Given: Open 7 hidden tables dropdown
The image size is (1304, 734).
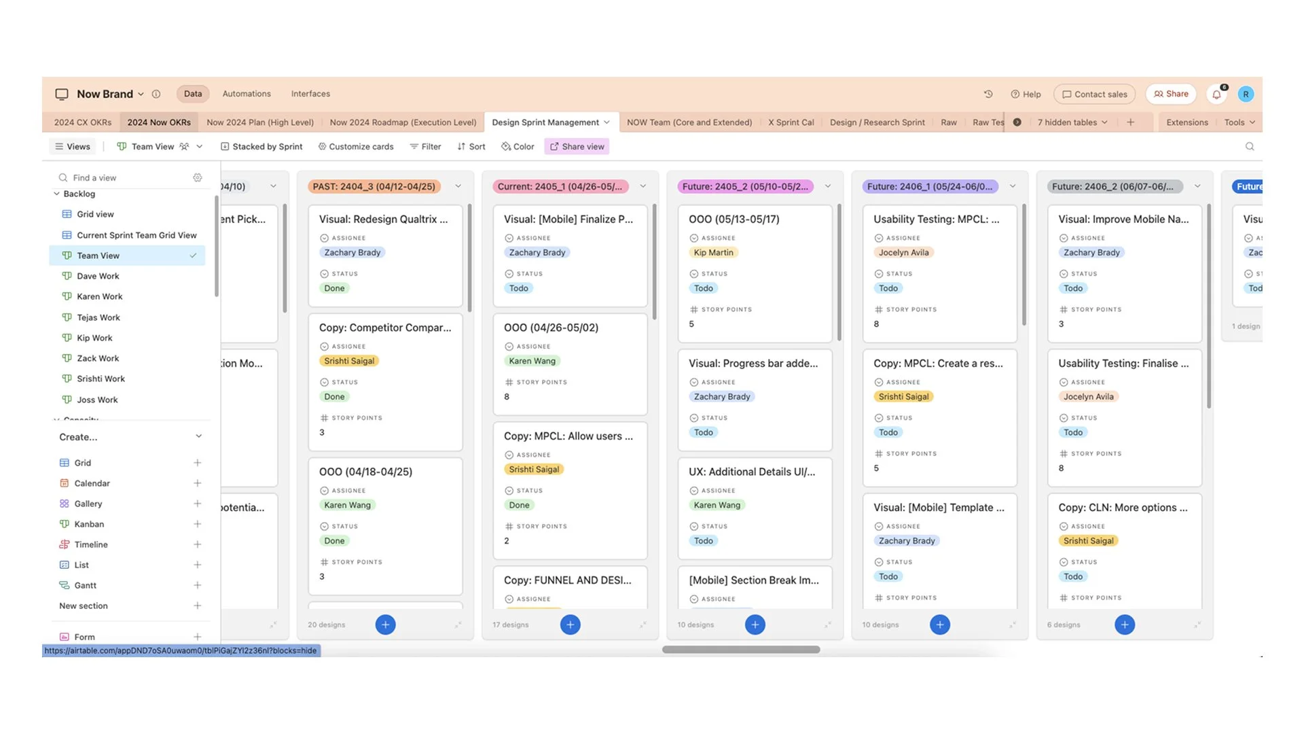Looking at the screenshot, I should (x=1072, y=122).
